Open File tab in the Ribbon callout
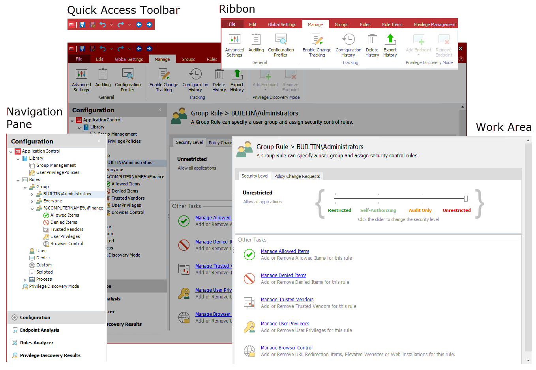The width and height of the screenshot is (536, 370). pos(232,24)
